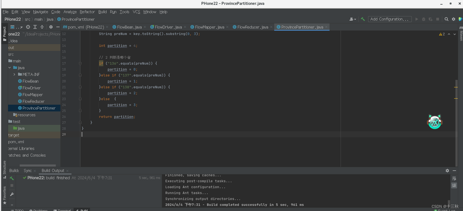The height and width of the screenshot is (211, 463).
Task: Close the FlowBean.java tab
Action: pyautogui.click(x=145, y=27)
